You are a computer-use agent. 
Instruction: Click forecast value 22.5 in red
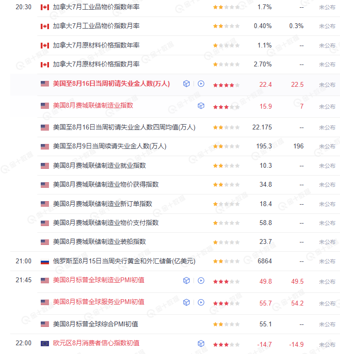pos(297,85)
